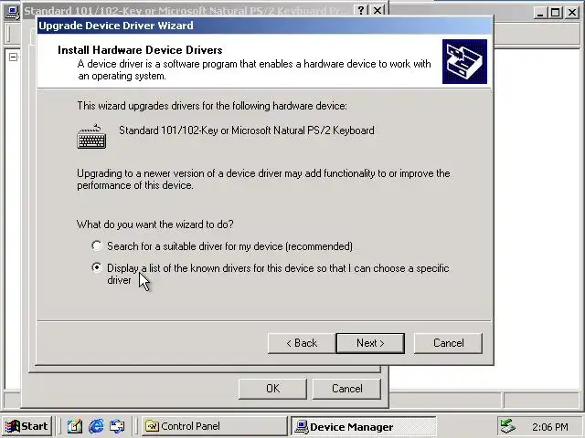
Task: Click the keyboard device icon in wizard
Action: click(91, 137)
